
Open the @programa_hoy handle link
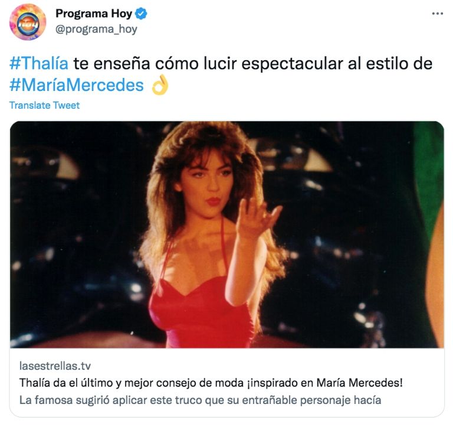click(96, 29)
